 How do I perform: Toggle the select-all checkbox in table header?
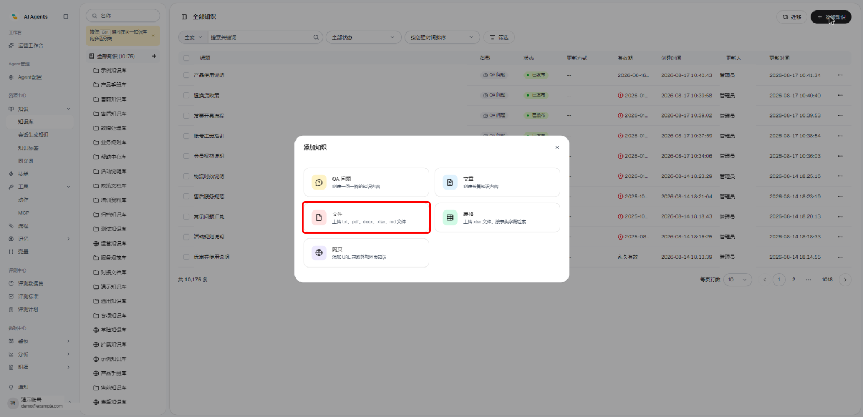186,58
